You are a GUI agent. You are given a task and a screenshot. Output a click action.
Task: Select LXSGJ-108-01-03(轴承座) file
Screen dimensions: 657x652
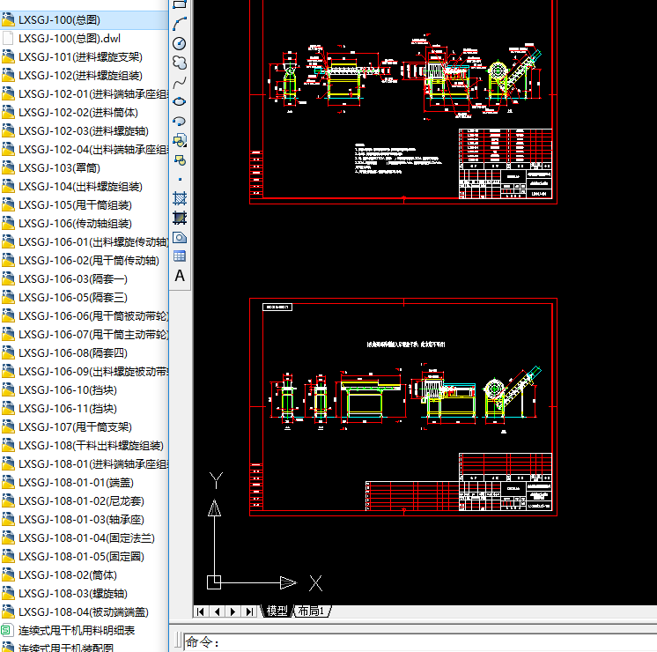click(81, 520)
